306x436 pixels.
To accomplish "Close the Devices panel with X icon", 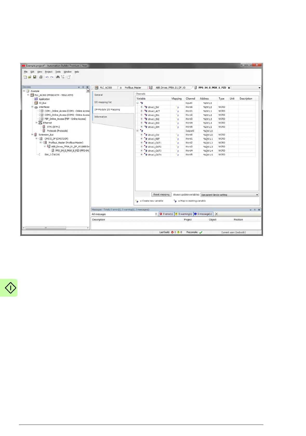I will pyautogui.click(x=88, y=87).
